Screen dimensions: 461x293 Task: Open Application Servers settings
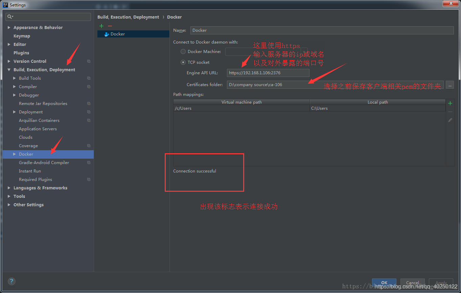(38, 129)
